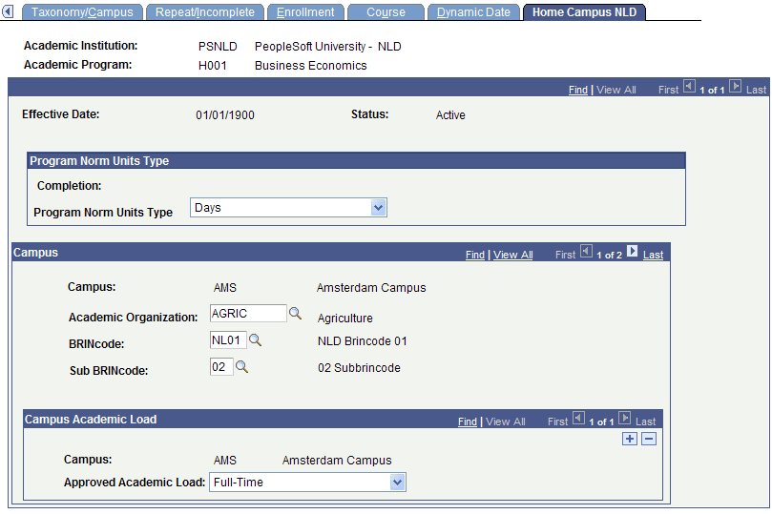Open the Approved Academic Load dropdown
772x514 pixels.
click(307, 482)
